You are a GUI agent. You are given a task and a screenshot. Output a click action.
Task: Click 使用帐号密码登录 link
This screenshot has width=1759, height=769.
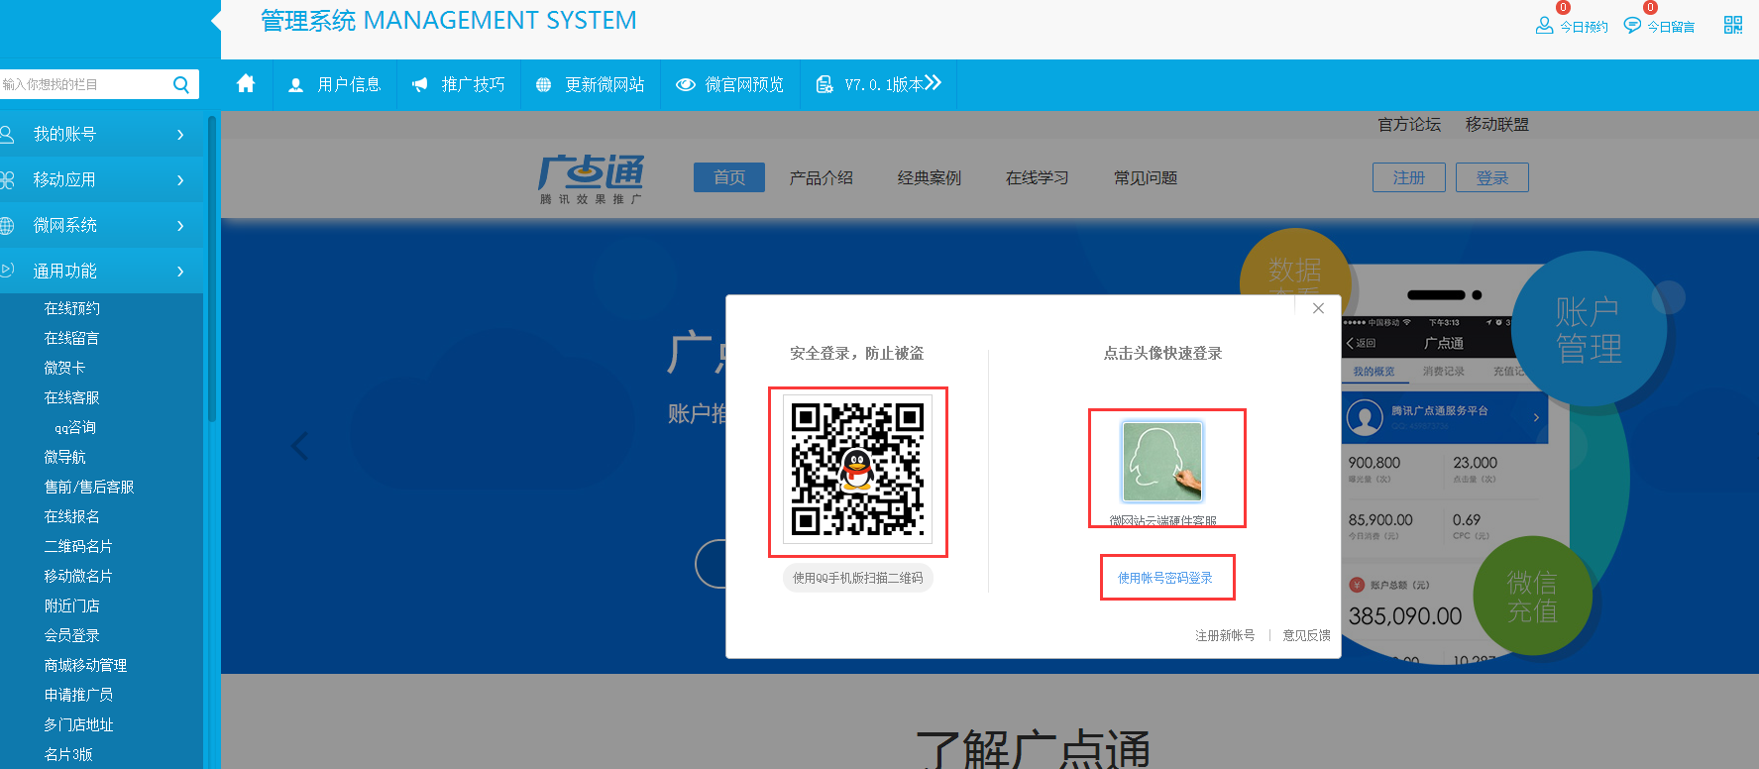point(1165,578)
